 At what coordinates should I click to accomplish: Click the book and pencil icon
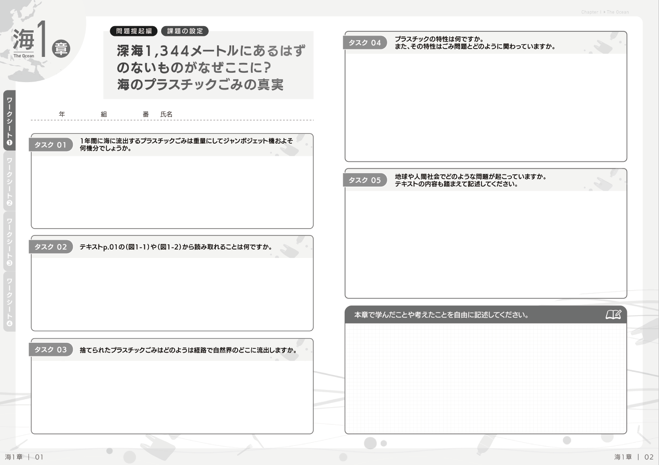613,315
